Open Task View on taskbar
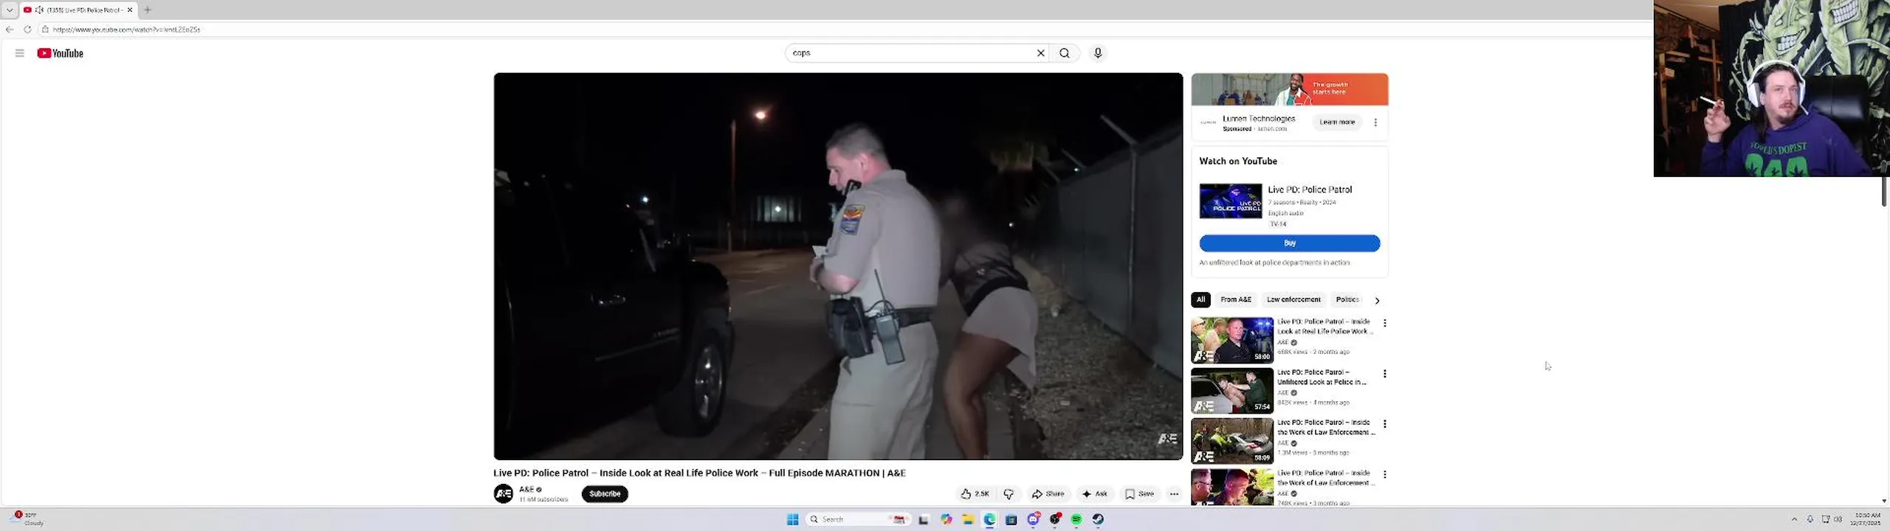 (x=923, y=520)
